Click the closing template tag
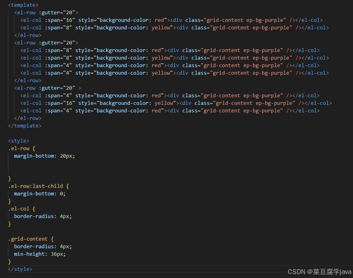The height and width of the screenshot is (278, 353). [x=25, y=125]
